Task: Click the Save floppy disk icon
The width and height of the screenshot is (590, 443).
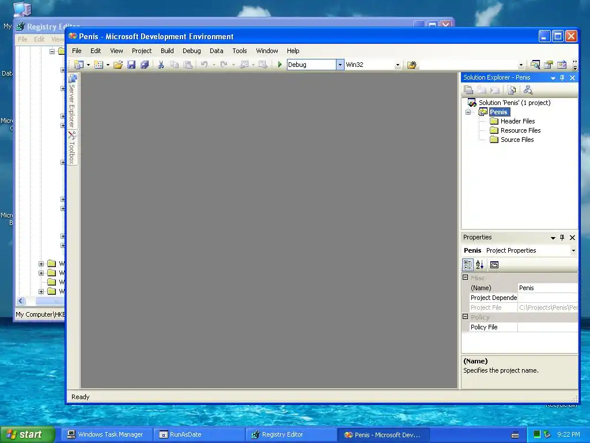Action: [131, 65]
